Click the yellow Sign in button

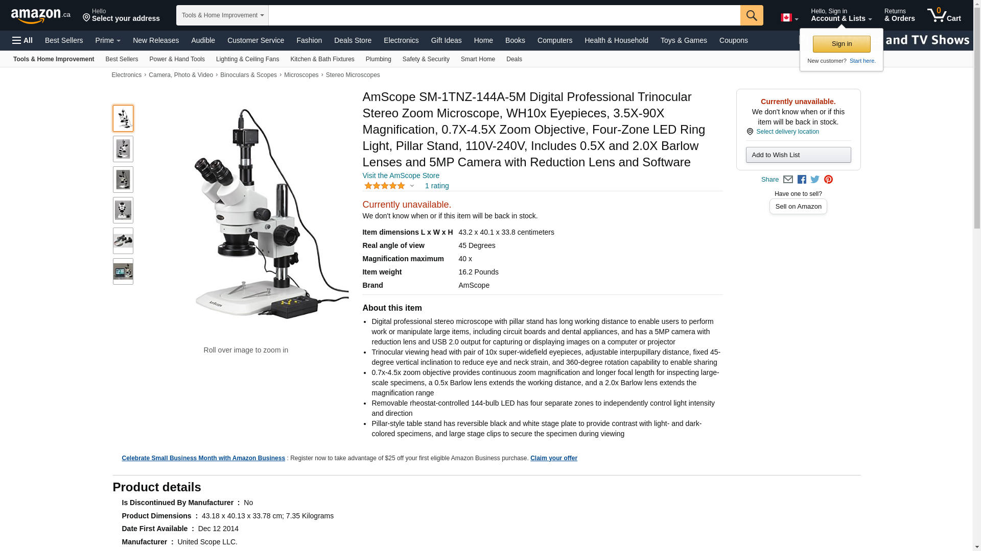[x=842, y=44]
